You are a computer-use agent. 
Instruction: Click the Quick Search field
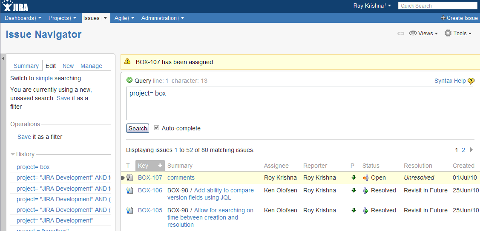pos(438,6)
